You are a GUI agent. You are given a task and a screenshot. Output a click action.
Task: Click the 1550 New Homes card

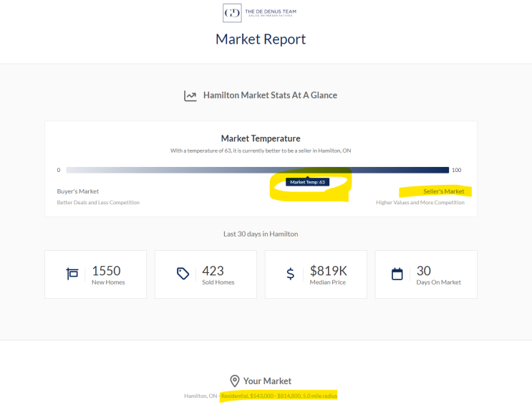95,275
